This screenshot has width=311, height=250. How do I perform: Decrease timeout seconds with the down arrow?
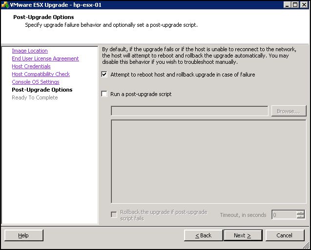pyautogui.click(x=301, y=217)
